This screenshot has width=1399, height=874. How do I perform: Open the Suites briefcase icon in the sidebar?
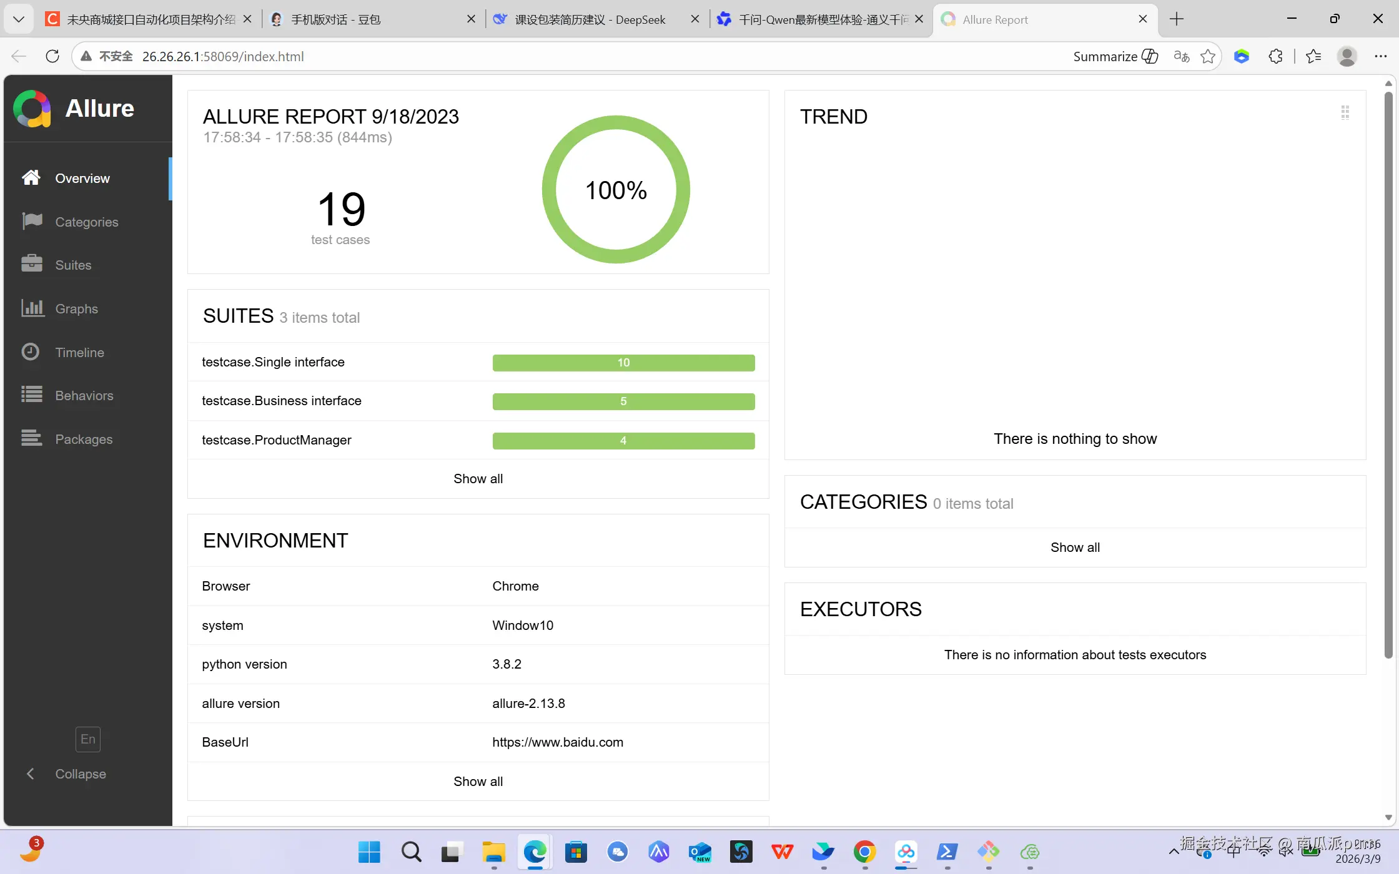[32, 265]
